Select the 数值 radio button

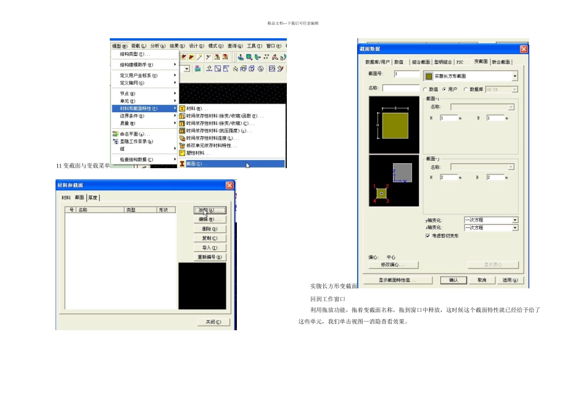(425, 89)
